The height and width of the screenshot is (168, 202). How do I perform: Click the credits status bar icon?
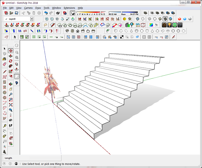(10, 164)
